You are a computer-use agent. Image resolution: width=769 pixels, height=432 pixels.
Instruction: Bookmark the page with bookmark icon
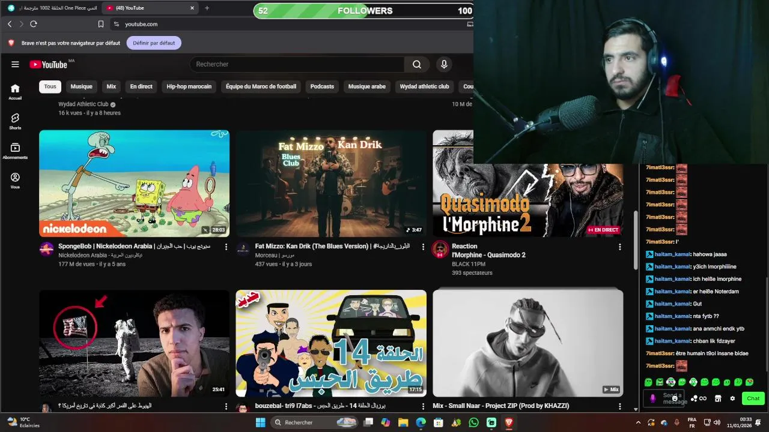(x=101, y=24)
